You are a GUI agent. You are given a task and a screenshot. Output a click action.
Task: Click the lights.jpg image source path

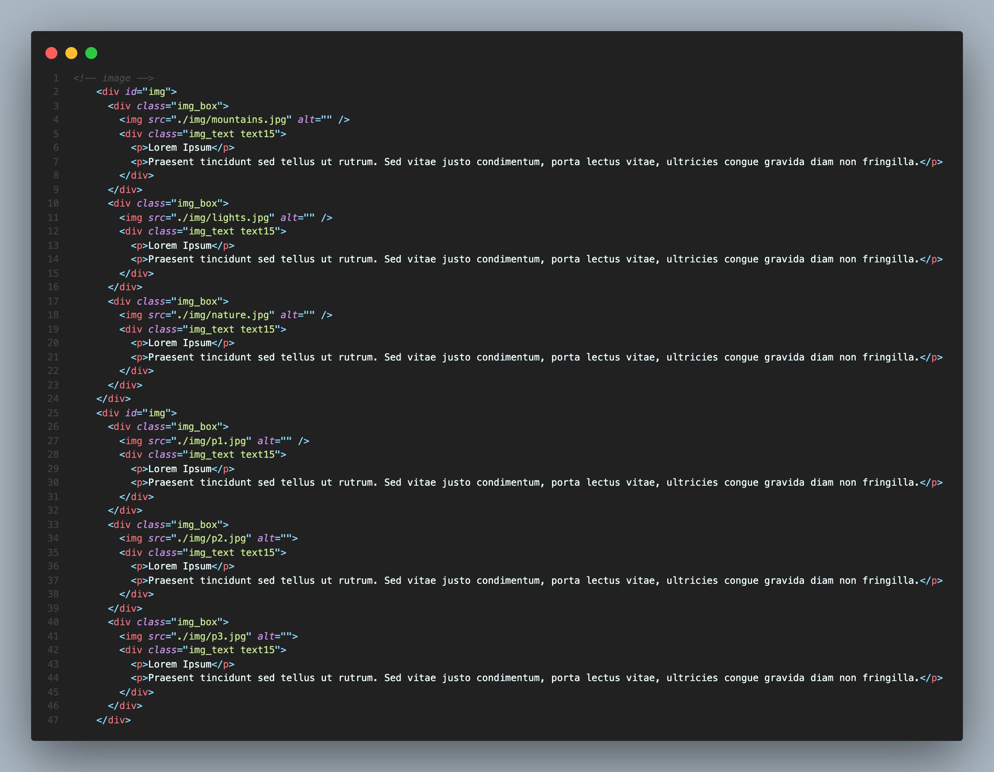pos(222,218)
